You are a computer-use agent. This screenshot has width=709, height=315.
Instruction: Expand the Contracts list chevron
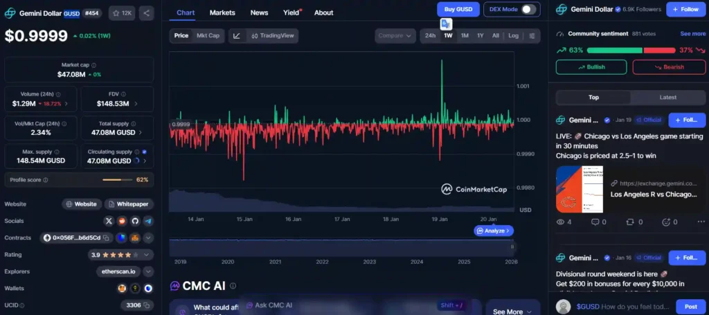(x=148, y=237)
